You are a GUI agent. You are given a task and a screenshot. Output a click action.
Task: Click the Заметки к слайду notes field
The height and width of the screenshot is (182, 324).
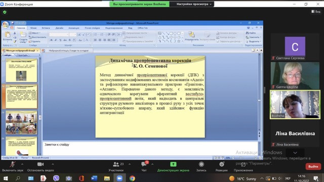(150, 148)
